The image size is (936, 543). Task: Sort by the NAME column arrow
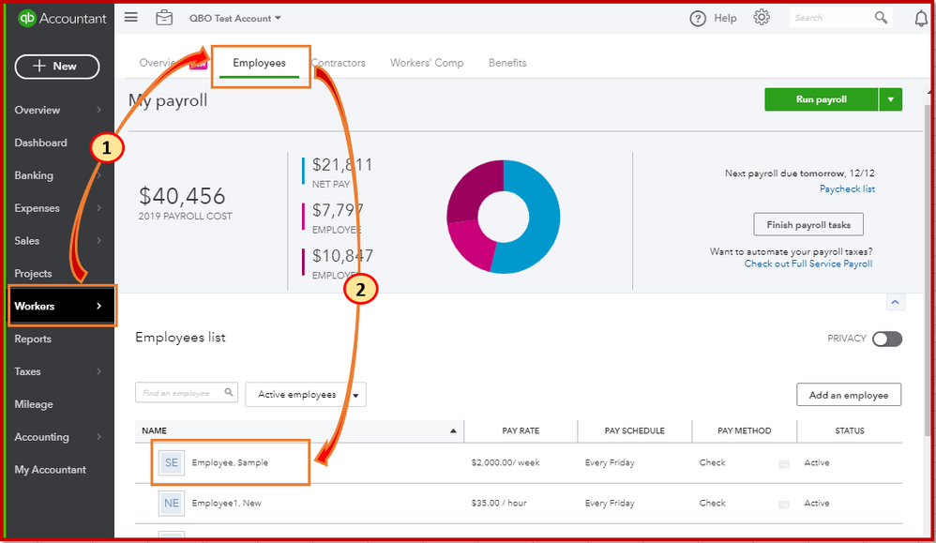tap(453, 430)
